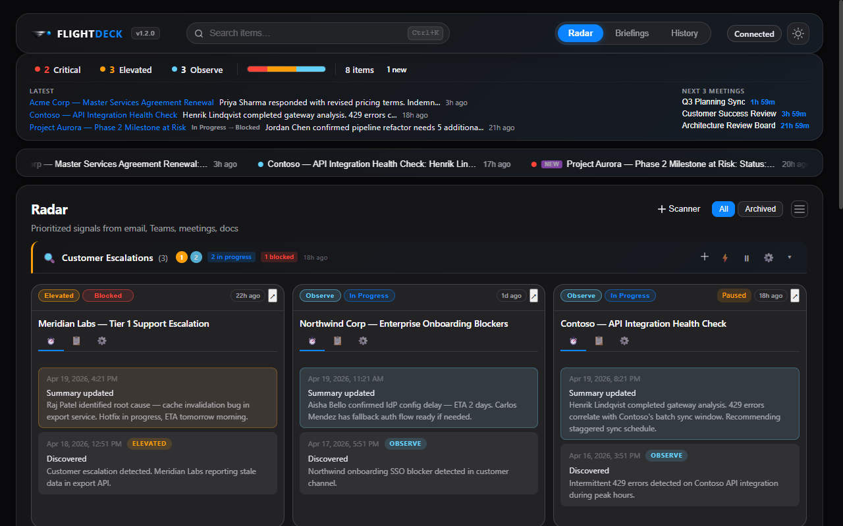Open Contoso API Integration Health Check link
Viewport: 843px width, 526px height.
[103, 115]
